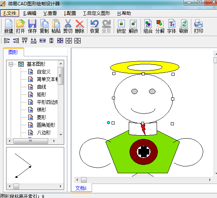217x198 pixels.
Task: Save the document with the 保存 icon
Action: point(32,26)
